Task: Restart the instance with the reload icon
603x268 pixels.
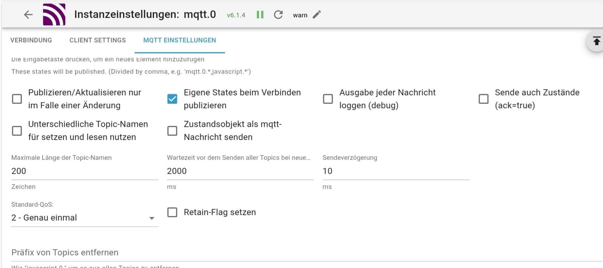Action: tap(278, 15)
